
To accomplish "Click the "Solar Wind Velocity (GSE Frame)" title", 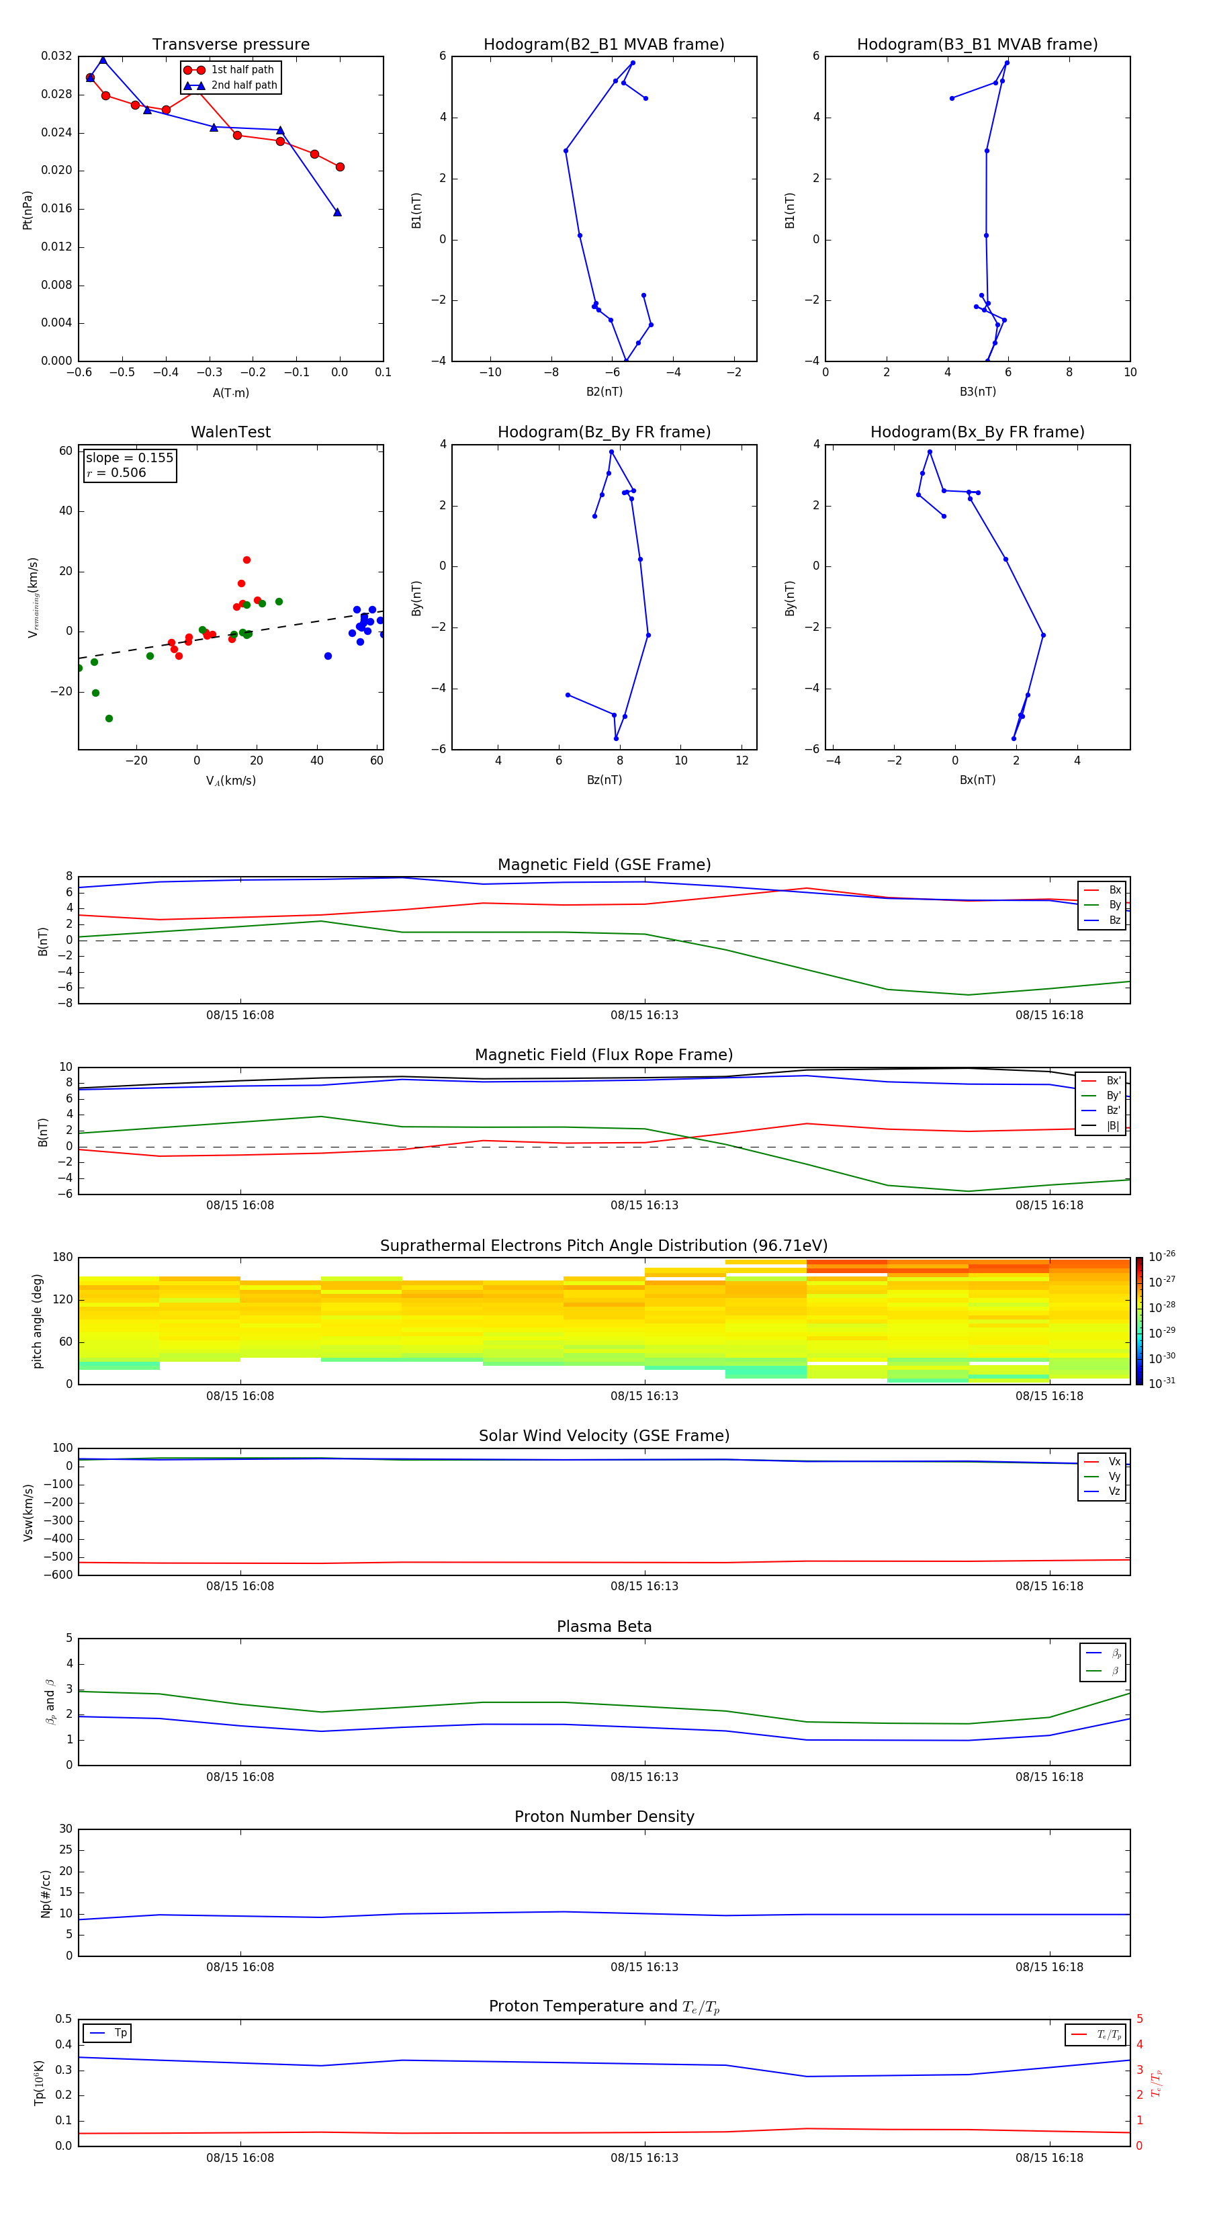I will (604, 1436).
